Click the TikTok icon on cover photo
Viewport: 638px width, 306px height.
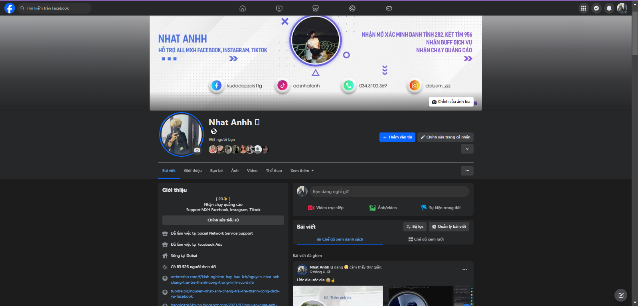click(282, 85)
